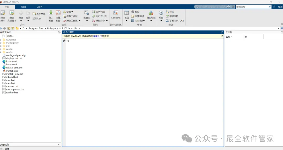This screenshot has width=283, height=150.
Task: Open the 打开 (Open) dropdown
Action: pyautogui.click(x=28, y=21)
